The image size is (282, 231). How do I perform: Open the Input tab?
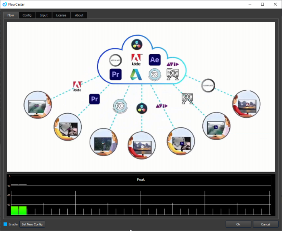coord(44,15)
